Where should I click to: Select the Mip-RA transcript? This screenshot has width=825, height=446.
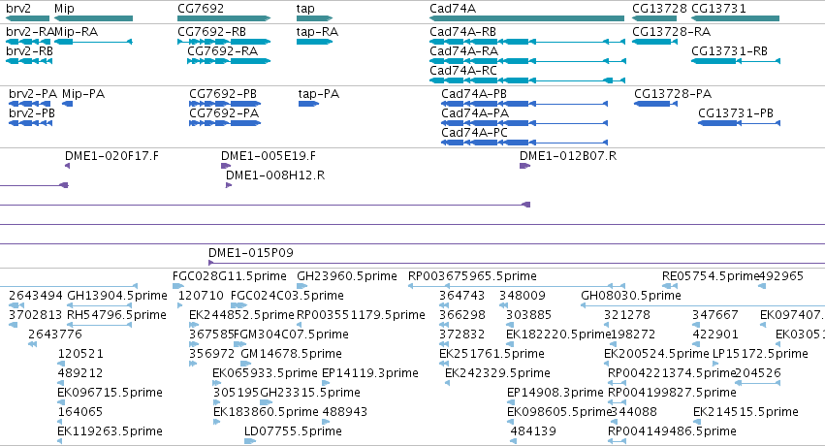[94, 42]
